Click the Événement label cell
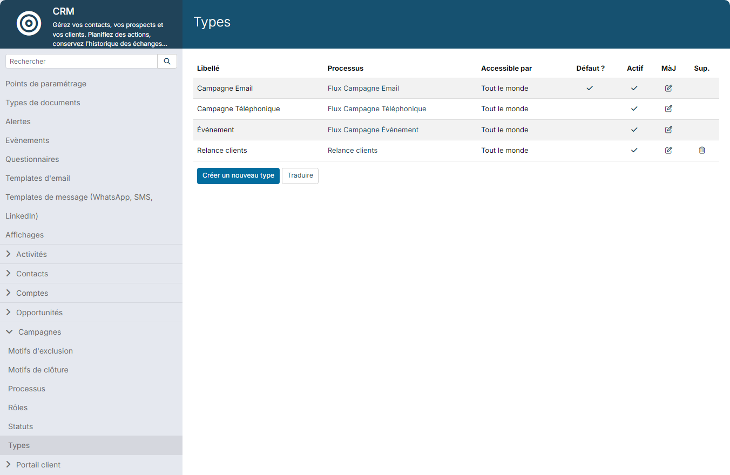This screenshot has width=730, height=475. point(215,130)
